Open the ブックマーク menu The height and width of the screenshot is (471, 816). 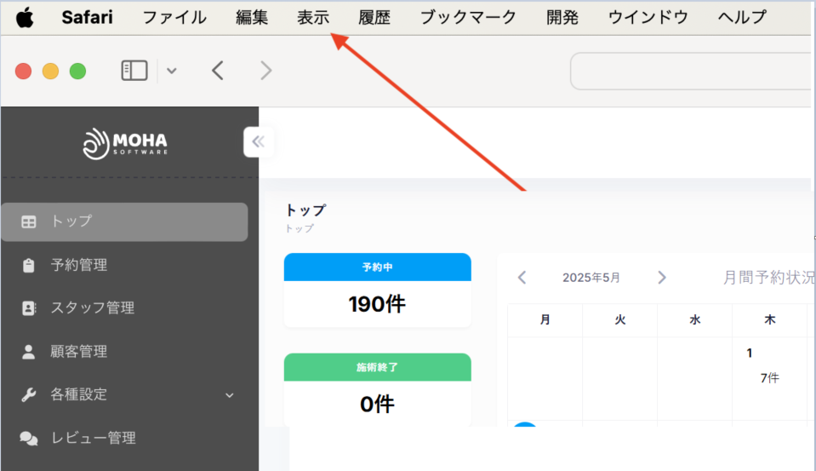[x=468, y=17]
